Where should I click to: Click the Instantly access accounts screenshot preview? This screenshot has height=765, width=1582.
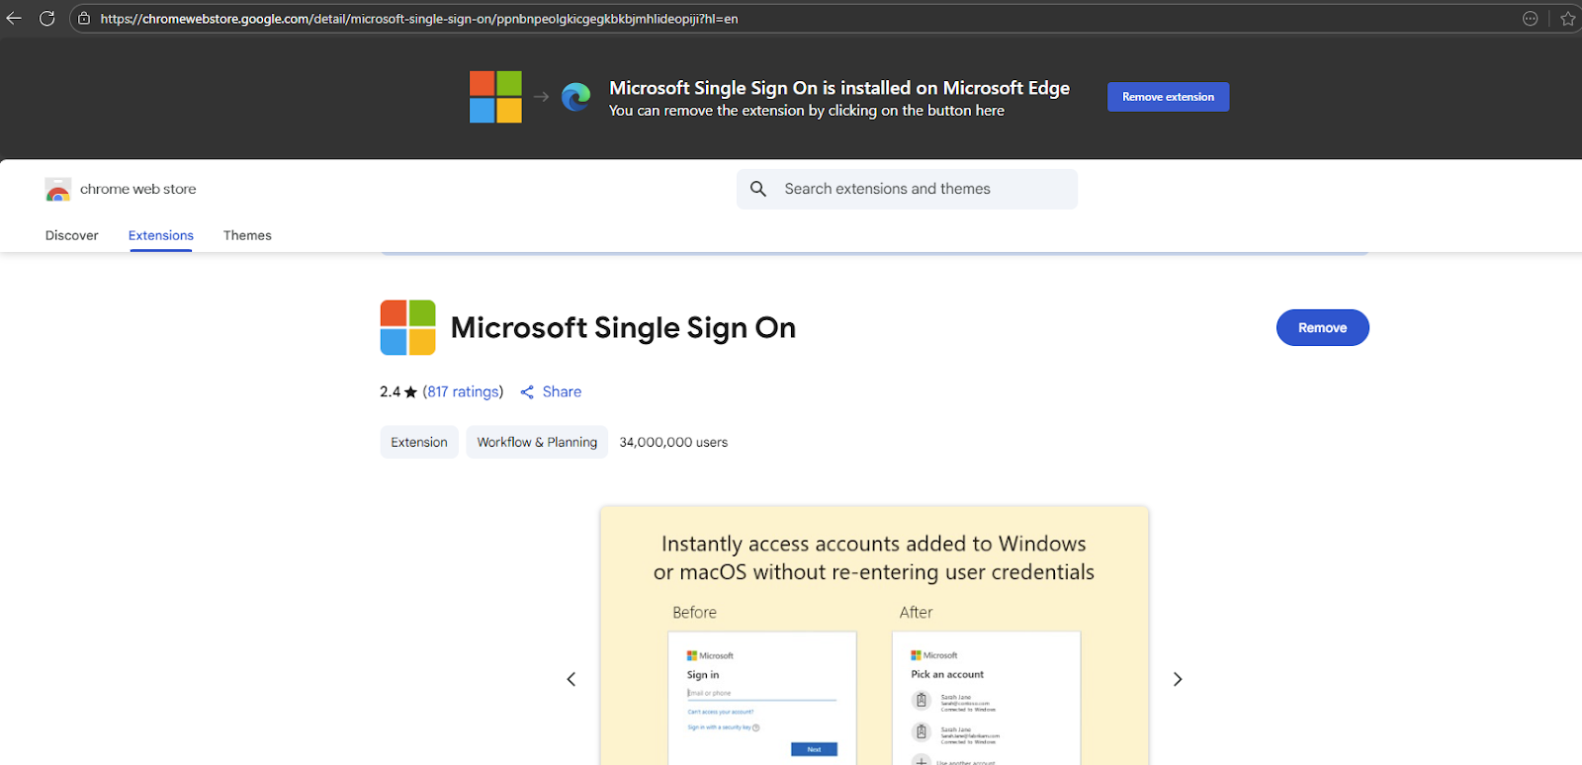coord(874,636)
